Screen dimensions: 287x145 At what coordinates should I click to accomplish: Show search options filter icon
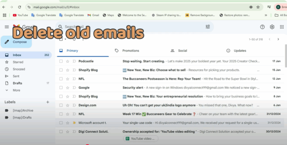pyautogui.click(x=208, y=27)
